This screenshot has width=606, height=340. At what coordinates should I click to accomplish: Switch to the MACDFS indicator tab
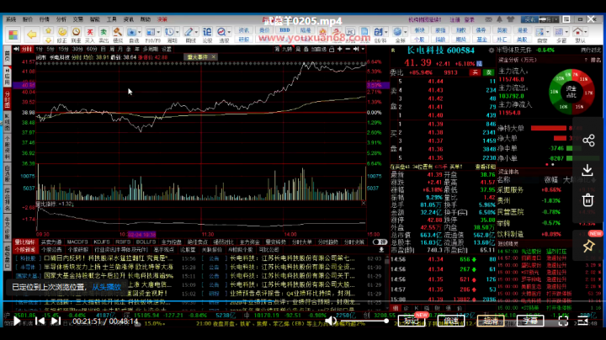pos(77,242)
